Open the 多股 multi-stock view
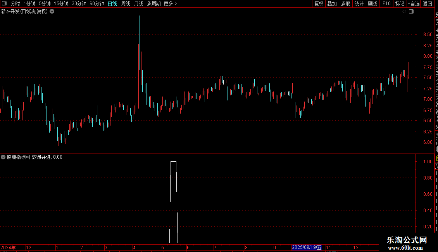Image resolution: width=438 pixels, height=252 pixels. tap(345, 3)
